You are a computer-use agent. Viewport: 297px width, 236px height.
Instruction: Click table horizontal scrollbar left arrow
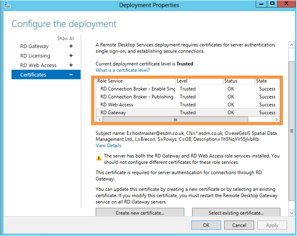coord(100,120)
